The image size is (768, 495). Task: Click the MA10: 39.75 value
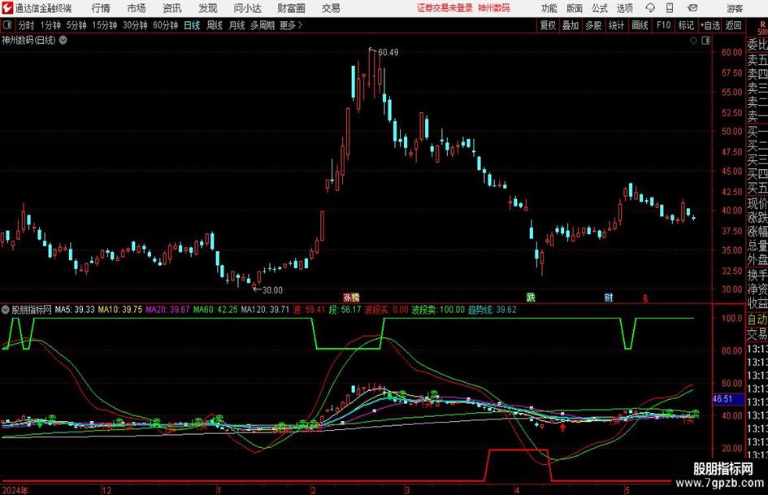pos(120,310)
